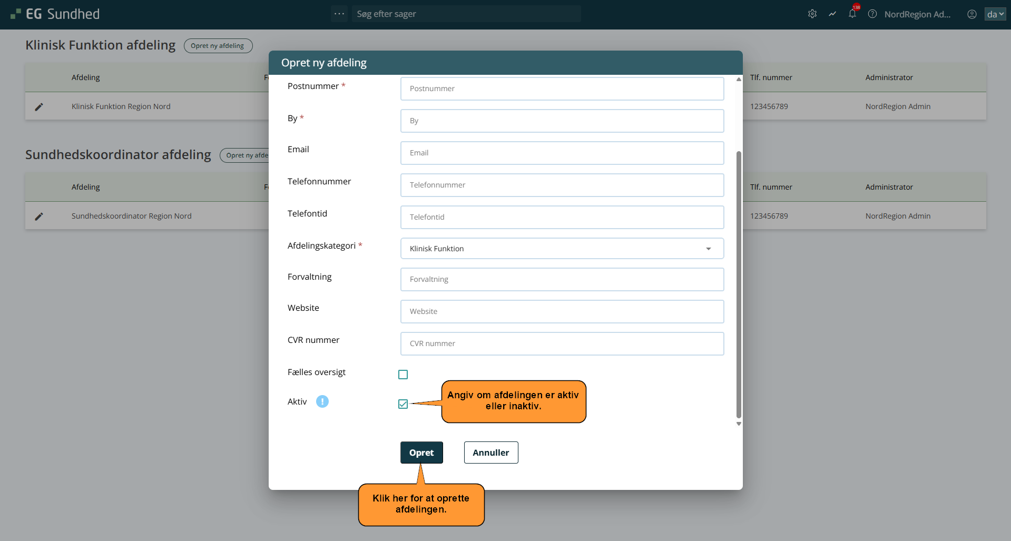Click Opret ny afdeling for Klinisk Funktion
The height and width of the screenshot is (541, 1011).
pos(218,46)
